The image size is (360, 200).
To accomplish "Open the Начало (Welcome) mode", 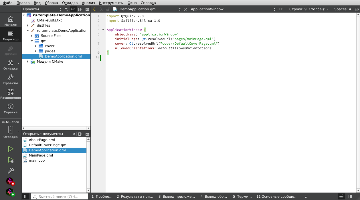I will point(11,21).
